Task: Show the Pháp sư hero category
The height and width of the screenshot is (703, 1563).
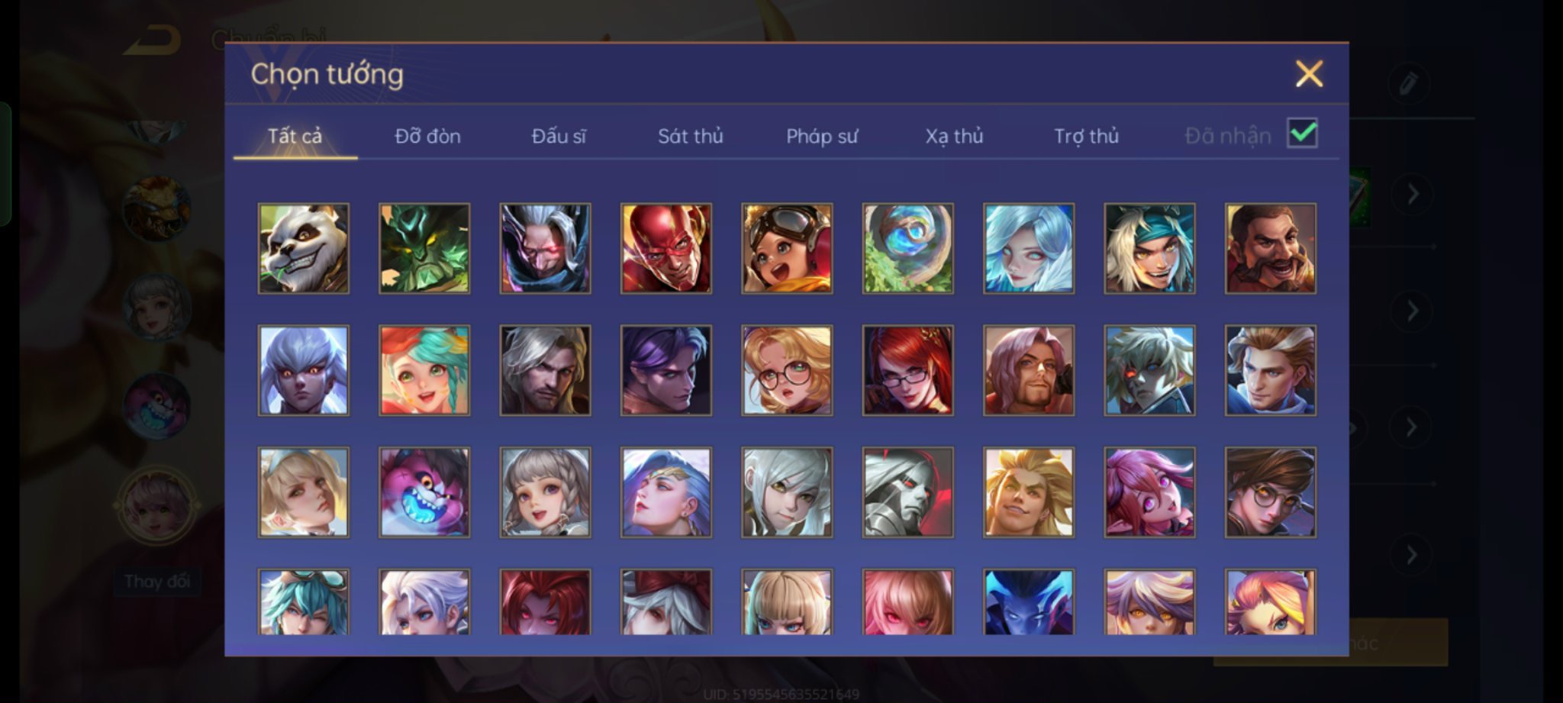Action: [x=822, y=136]
